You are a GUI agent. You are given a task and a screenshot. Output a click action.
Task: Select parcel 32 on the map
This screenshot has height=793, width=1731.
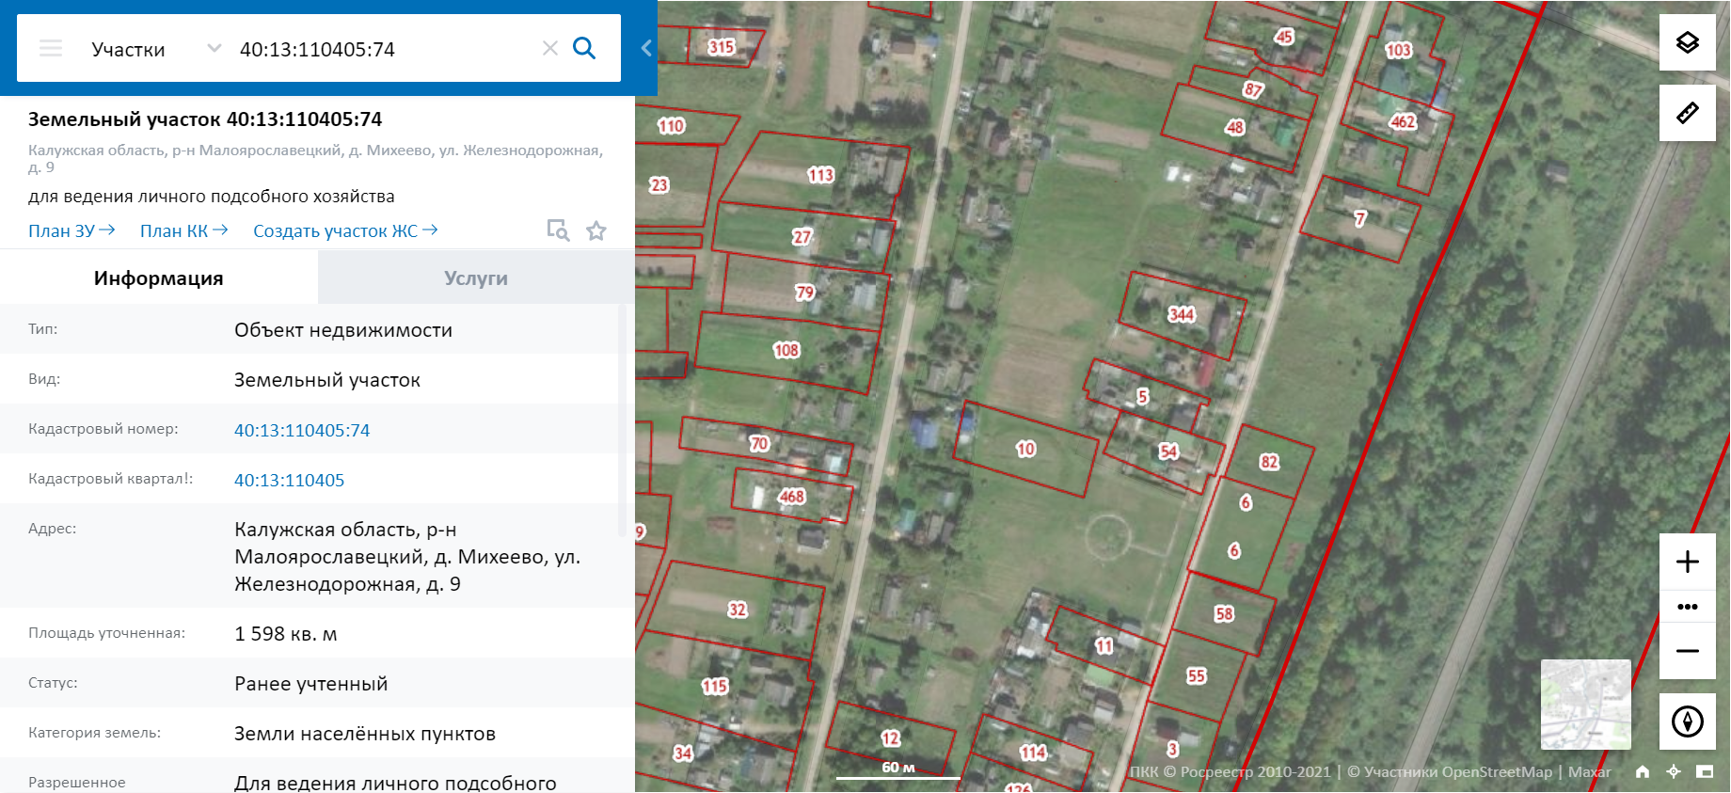[738, 610]
